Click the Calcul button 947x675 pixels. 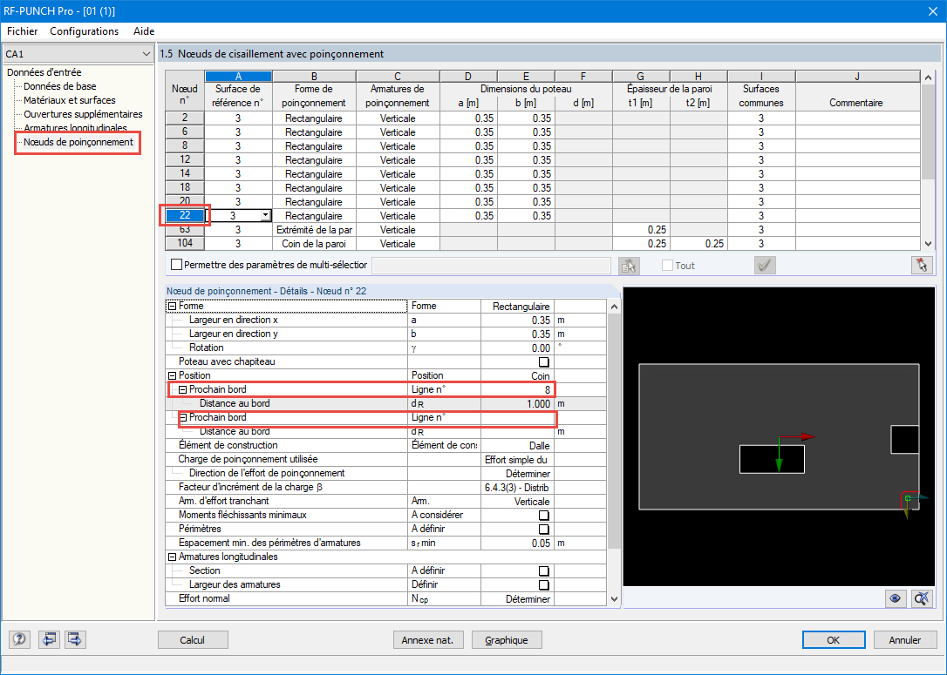click(193, 639)
